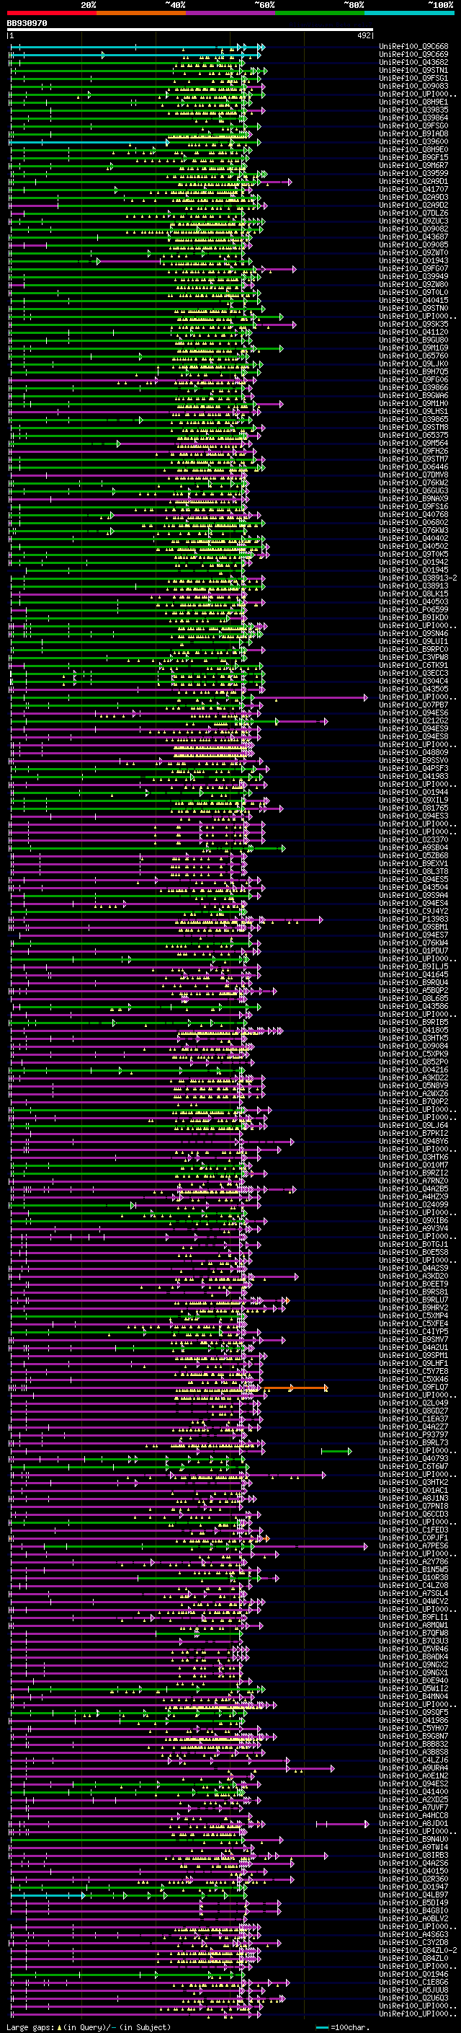Click UniRef100_Q2A9D1 hit label
Viewport: 461px width, 2033px height.
coord(413,182)
